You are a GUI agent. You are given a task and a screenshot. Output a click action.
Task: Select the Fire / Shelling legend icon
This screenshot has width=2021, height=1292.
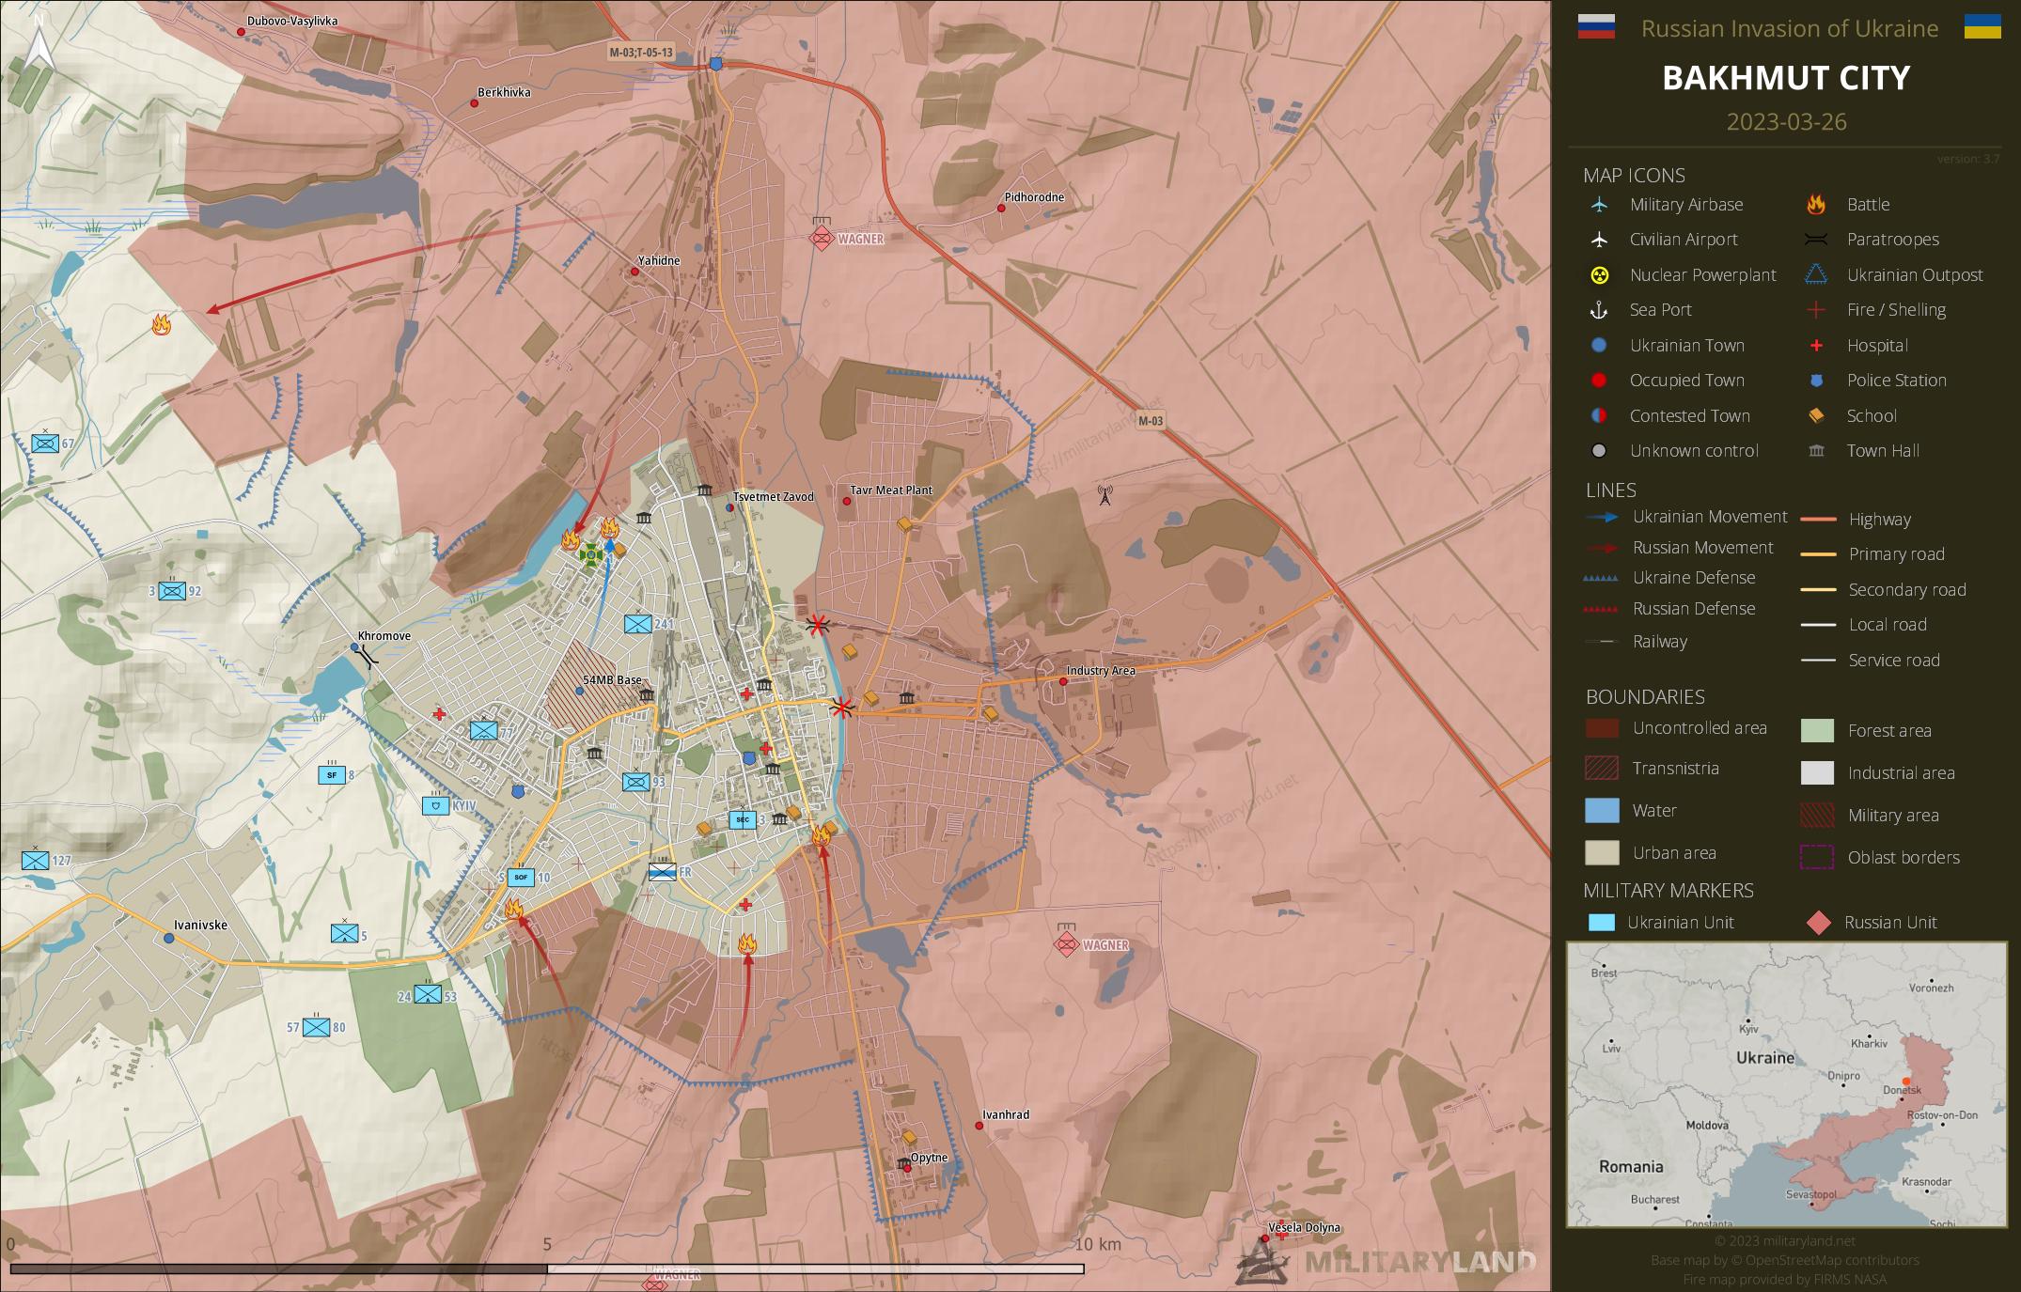[1816, 310]
